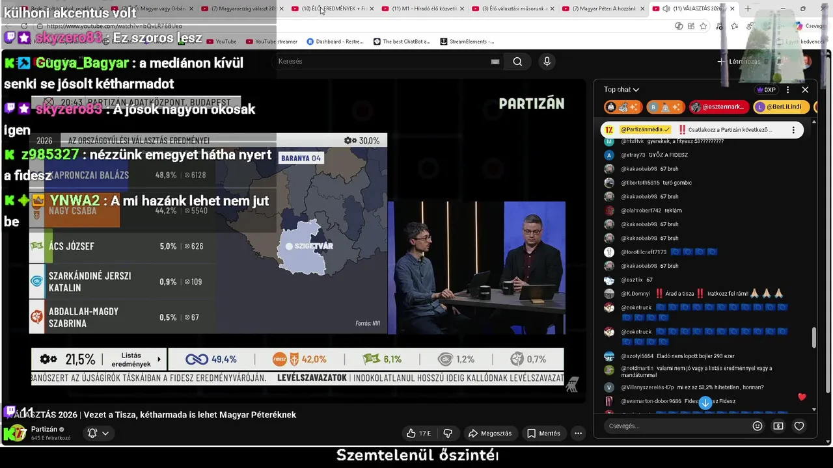Click the YouTube voice search microphone icon

[x=547, y=62]
